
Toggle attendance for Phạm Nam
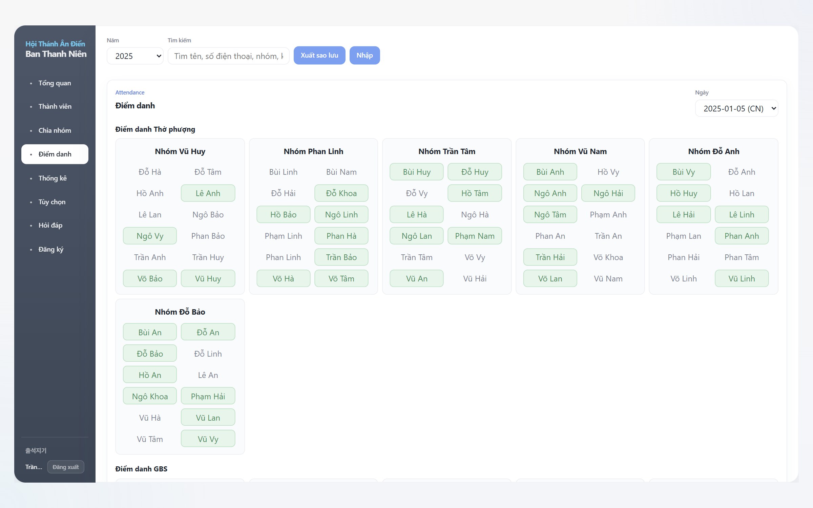tap(475, 236)
